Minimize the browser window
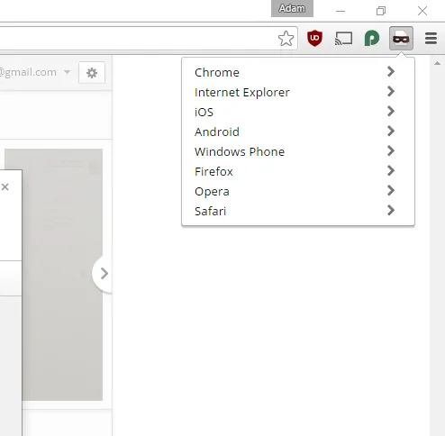The image size is (445, 436). coord(341,11)
